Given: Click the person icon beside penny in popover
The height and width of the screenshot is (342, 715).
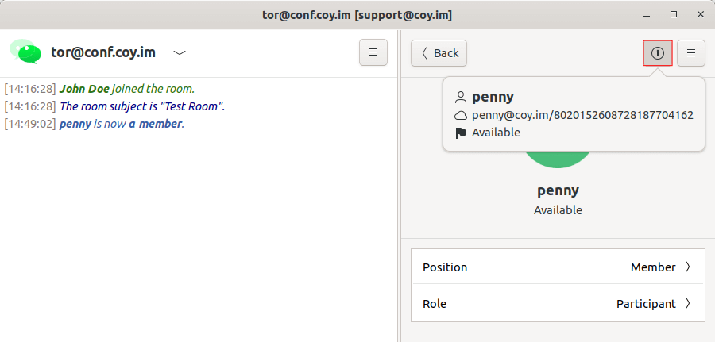Looking at the screenshot, I should pyautogui.click(x=461, y=98).
